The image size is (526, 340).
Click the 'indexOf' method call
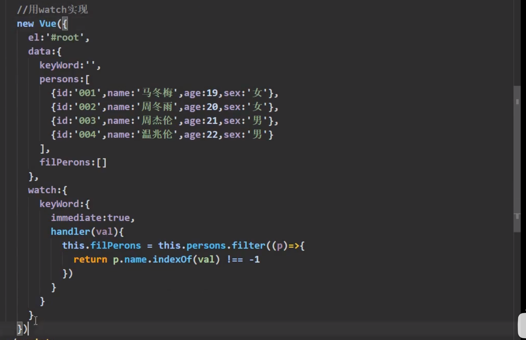coord(172,260)
